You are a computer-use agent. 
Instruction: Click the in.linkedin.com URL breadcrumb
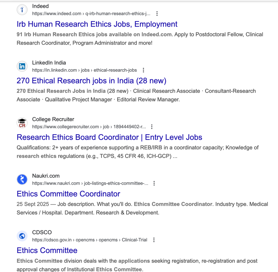[84, 70]
